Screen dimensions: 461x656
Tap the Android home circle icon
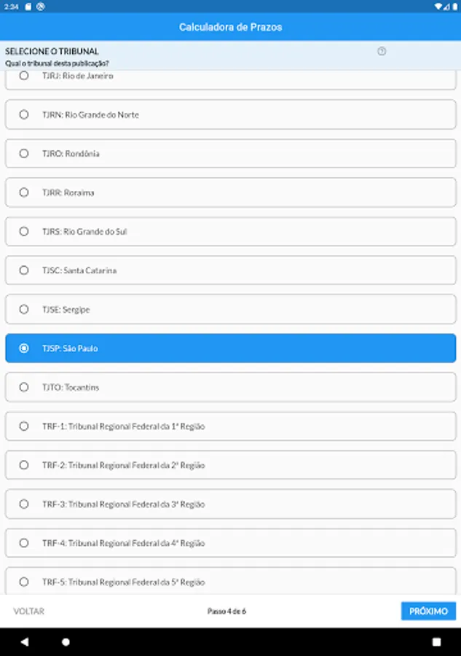pyautogui.click(x=66, y=641)
